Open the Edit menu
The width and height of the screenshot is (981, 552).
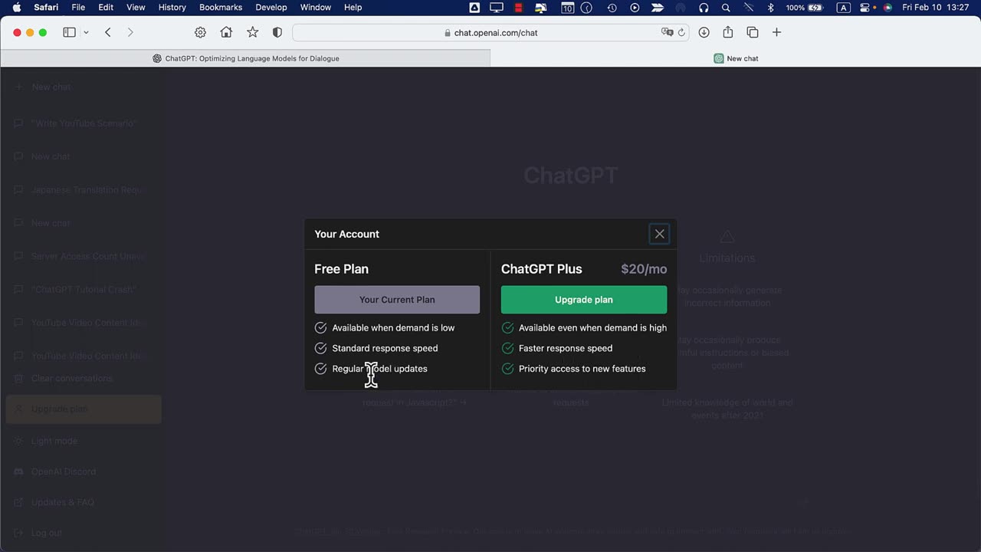106,7
